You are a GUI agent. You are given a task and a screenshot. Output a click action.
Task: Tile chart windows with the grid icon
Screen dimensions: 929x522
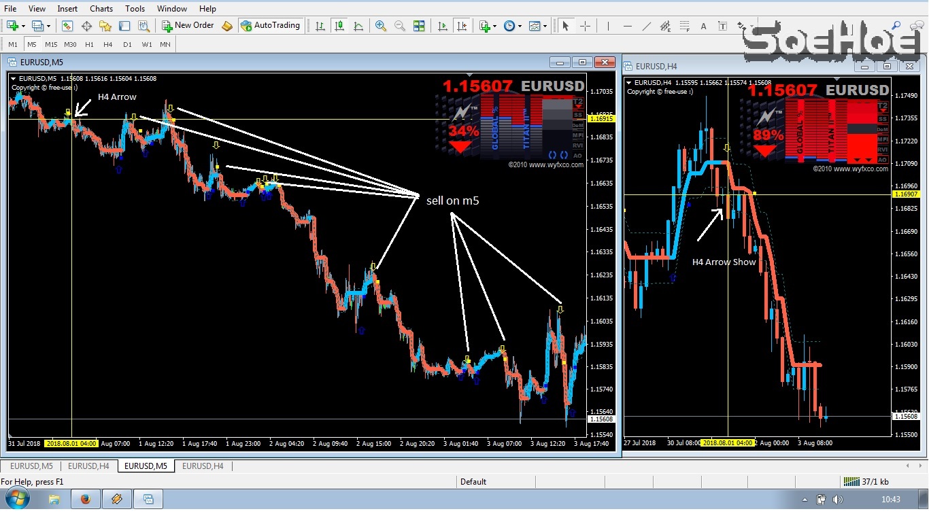click(419, 26)
